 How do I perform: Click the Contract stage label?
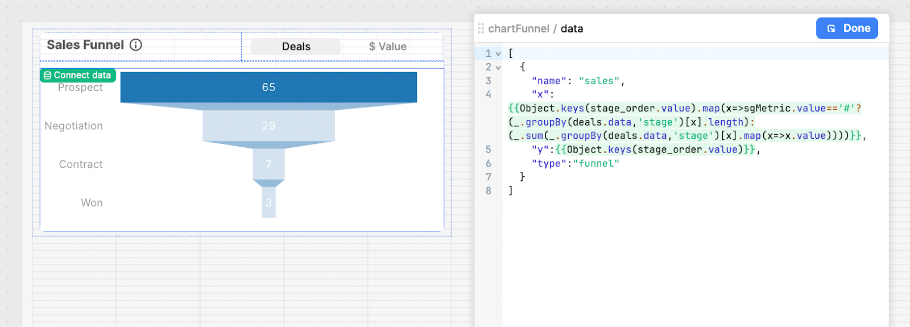point(81,164)
